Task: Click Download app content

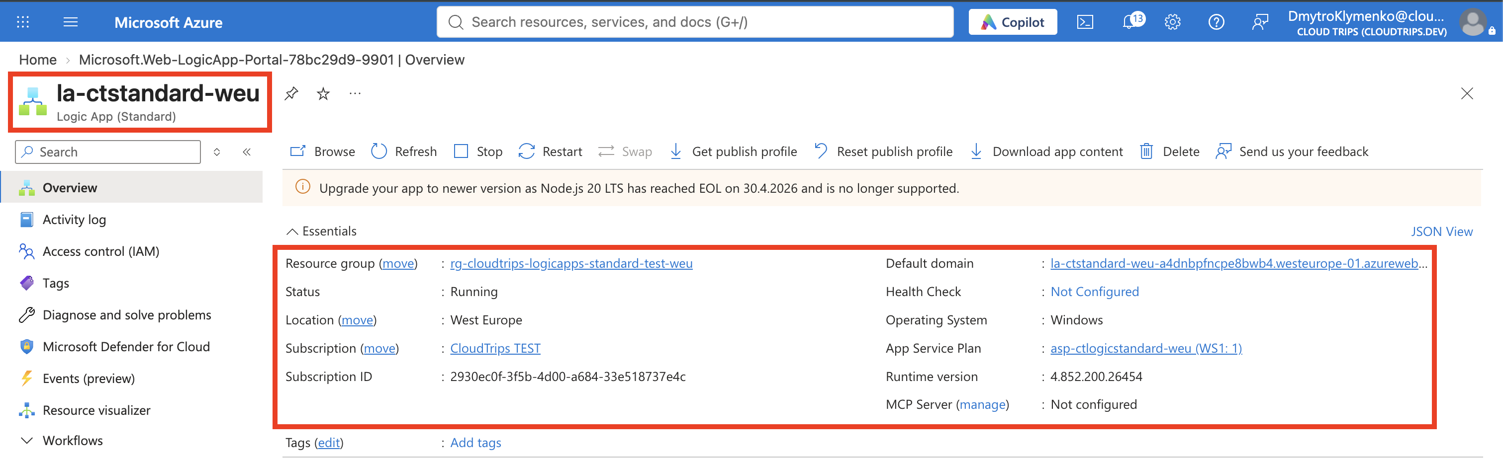Action: [x=1046, y=152]
